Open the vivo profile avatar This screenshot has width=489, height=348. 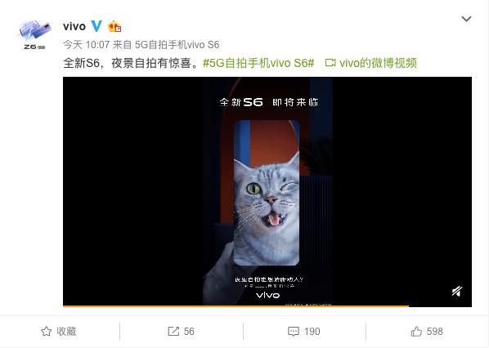click(x=34, y=34)
